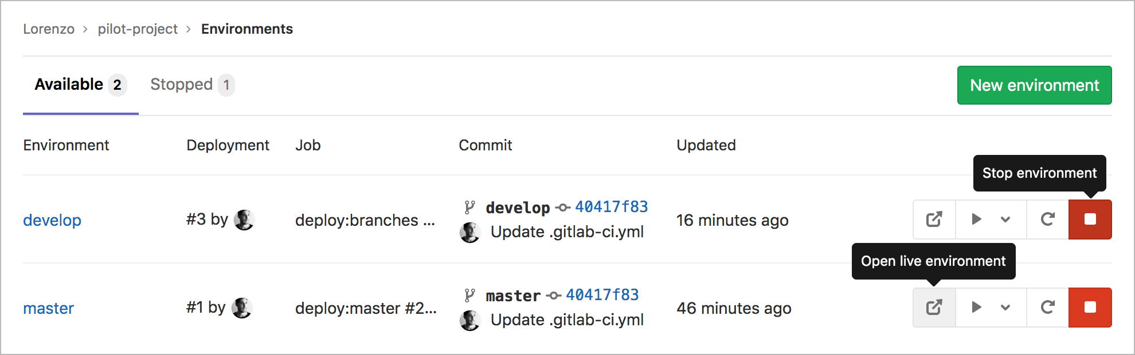The image size is (1135, 355).
Task: Open commit 40417f83 in master row
Action: pyautogui.click(x=602, y=294)
